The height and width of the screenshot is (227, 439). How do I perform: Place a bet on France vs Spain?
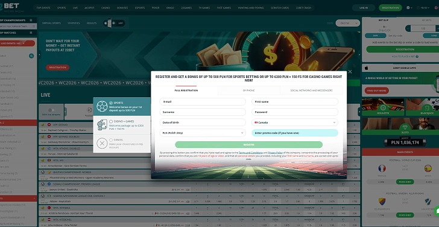point(405,182)
